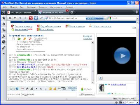Click the small play control under video
This screenshot has height=105, width=140.
101,78
